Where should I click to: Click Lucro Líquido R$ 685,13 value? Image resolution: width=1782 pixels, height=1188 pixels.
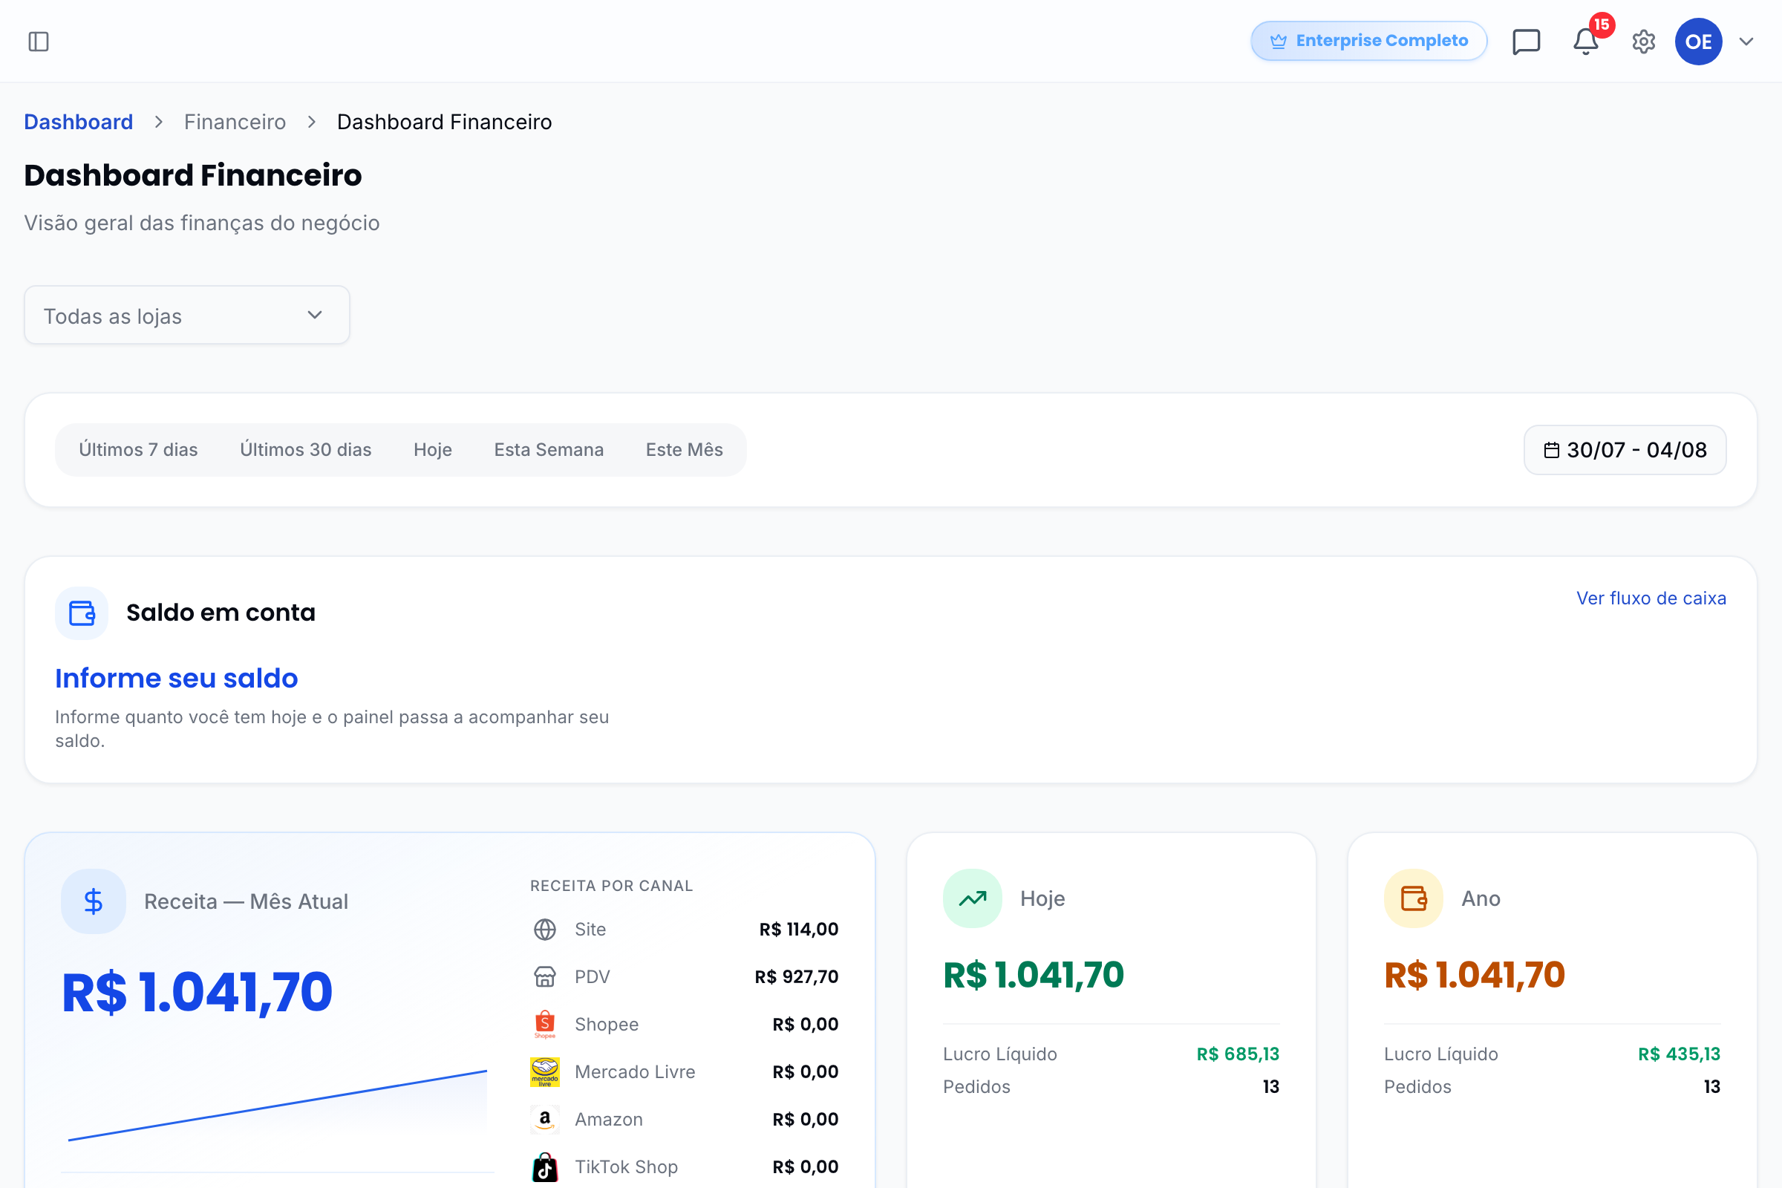(x=1238, y=1054)
